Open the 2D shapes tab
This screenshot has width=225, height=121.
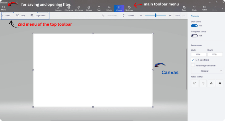68,8
